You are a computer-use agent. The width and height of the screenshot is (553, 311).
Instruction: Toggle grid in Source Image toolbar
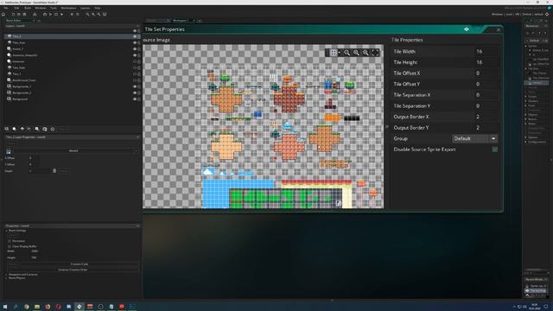[x=334, y=53]
